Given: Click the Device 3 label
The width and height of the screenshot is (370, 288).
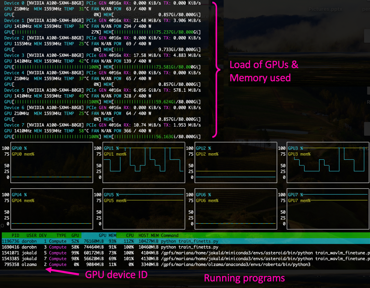Looking at the screenshot, I should (14, 55).
